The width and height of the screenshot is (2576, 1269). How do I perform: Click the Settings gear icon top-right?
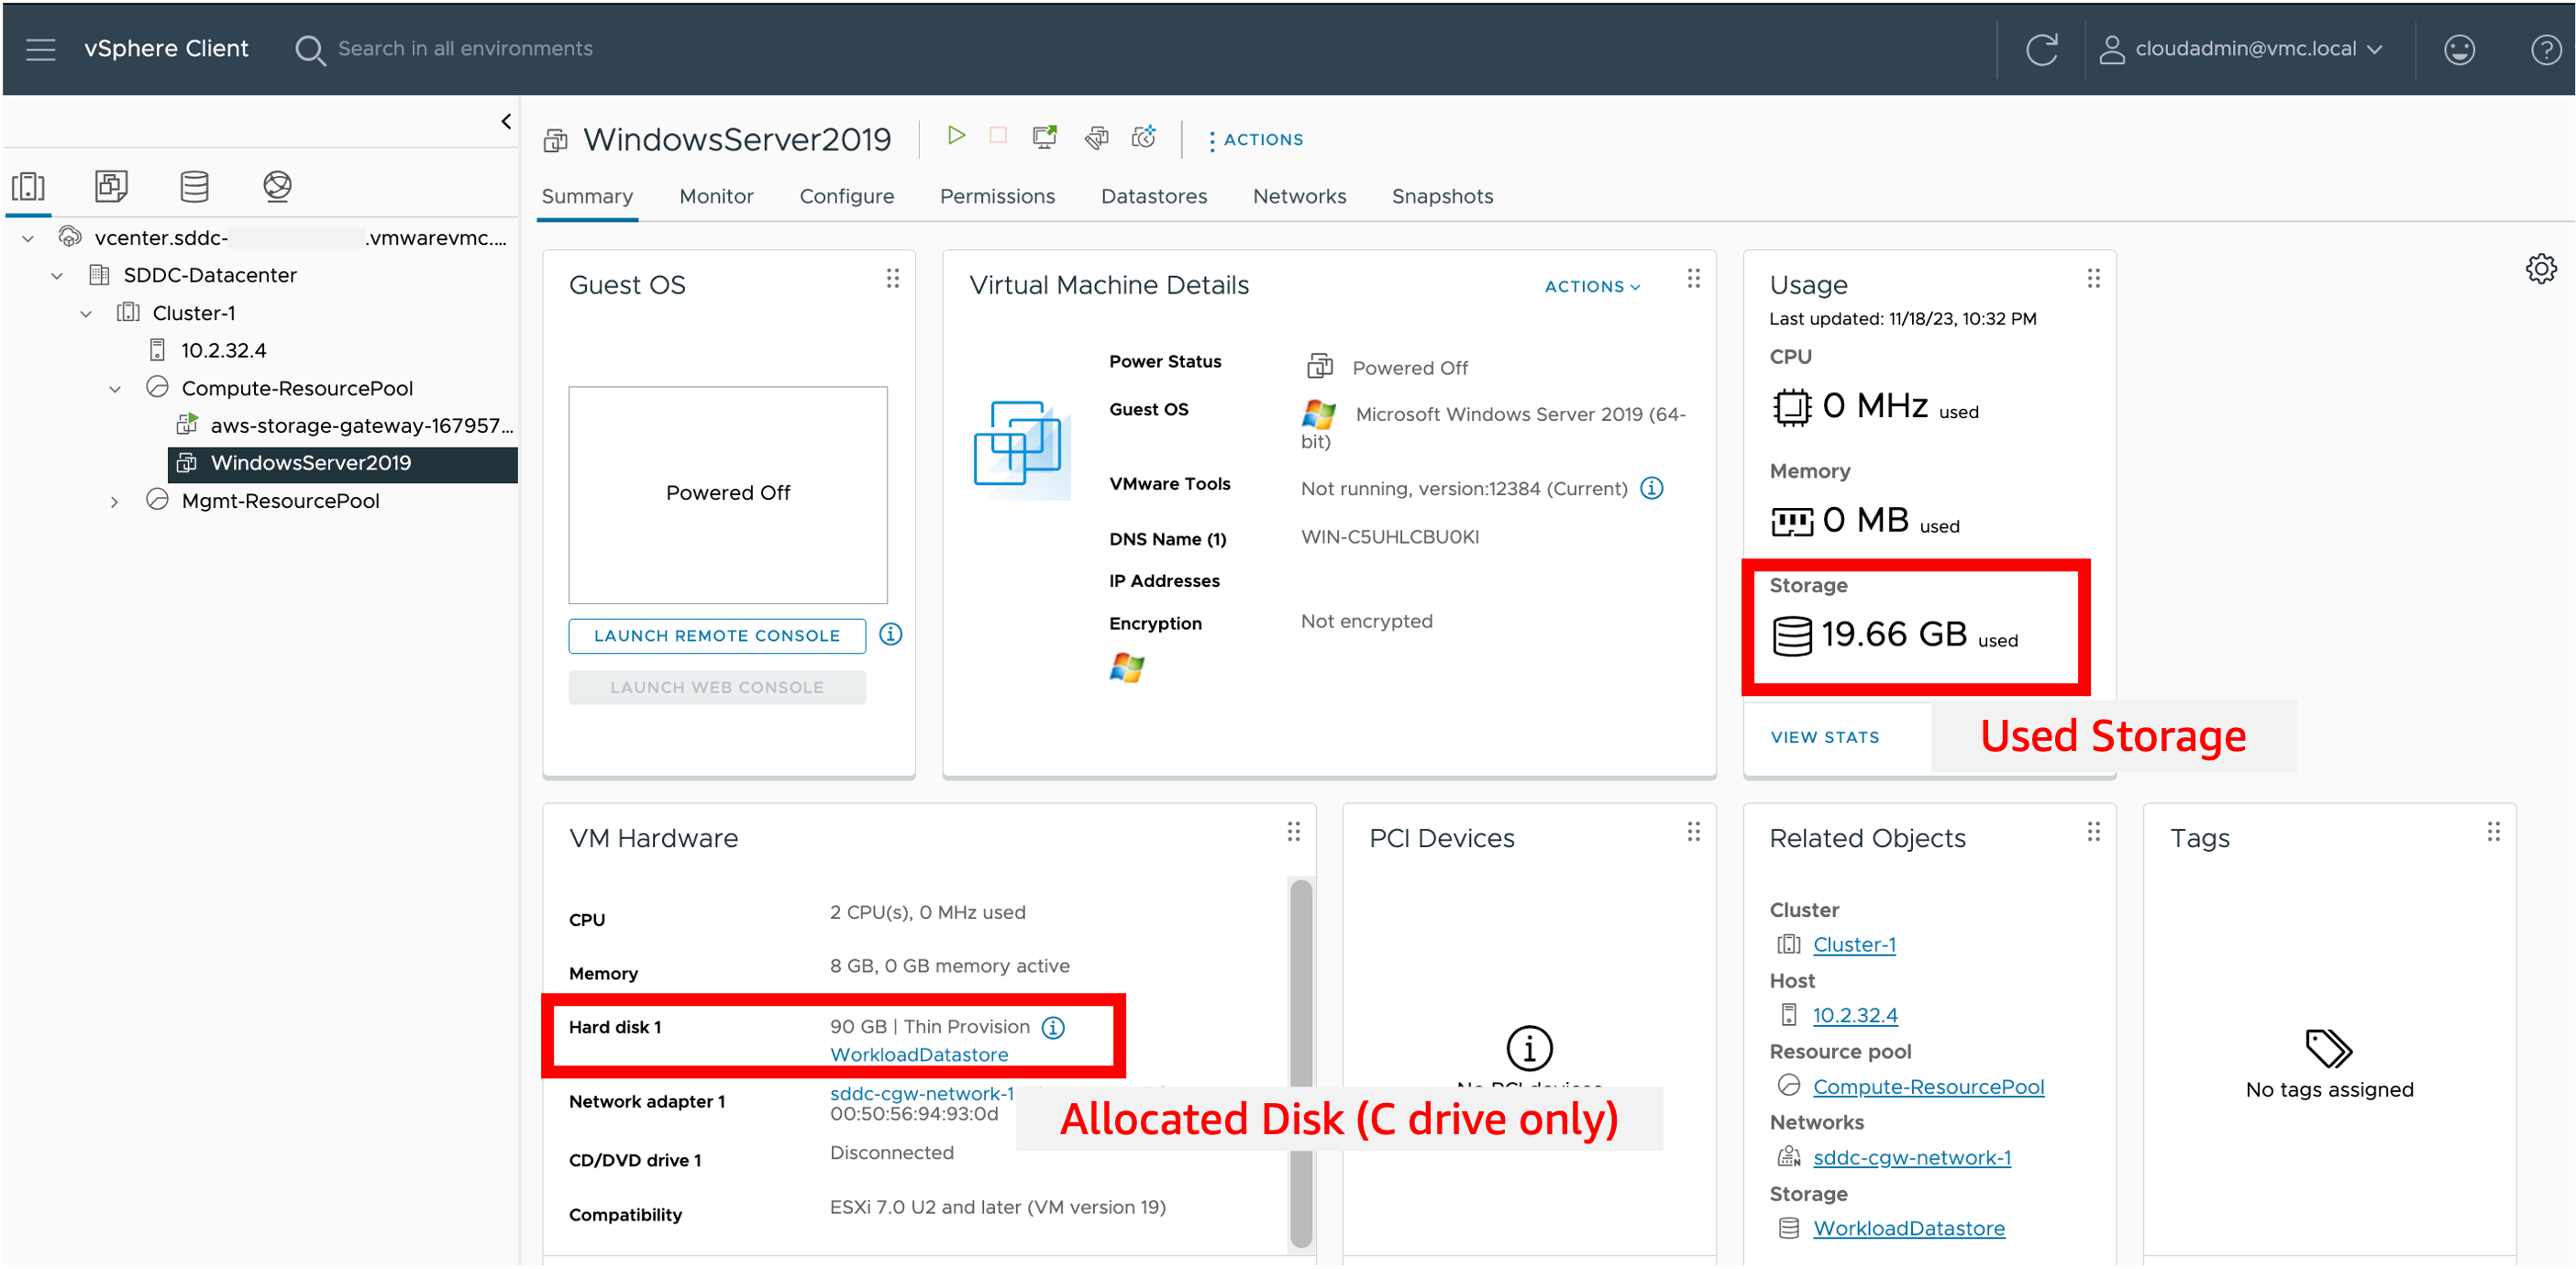[2540, 268]
